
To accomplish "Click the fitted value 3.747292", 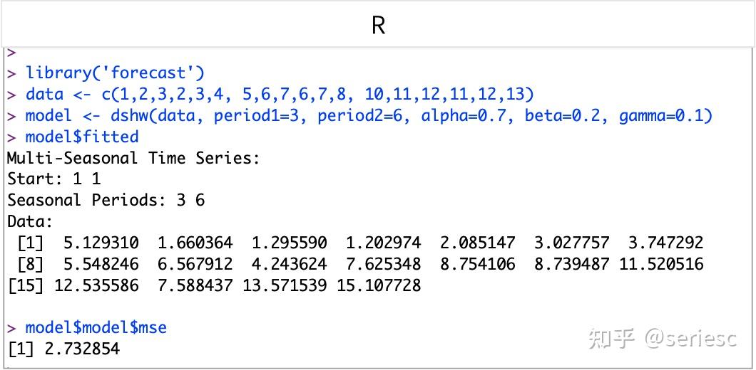I will 665,243.
